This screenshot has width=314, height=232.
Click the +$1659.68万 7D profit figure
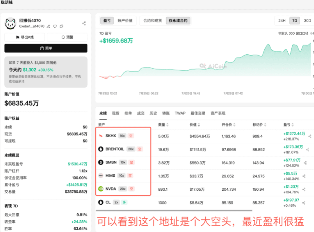[x=116, y=41]
